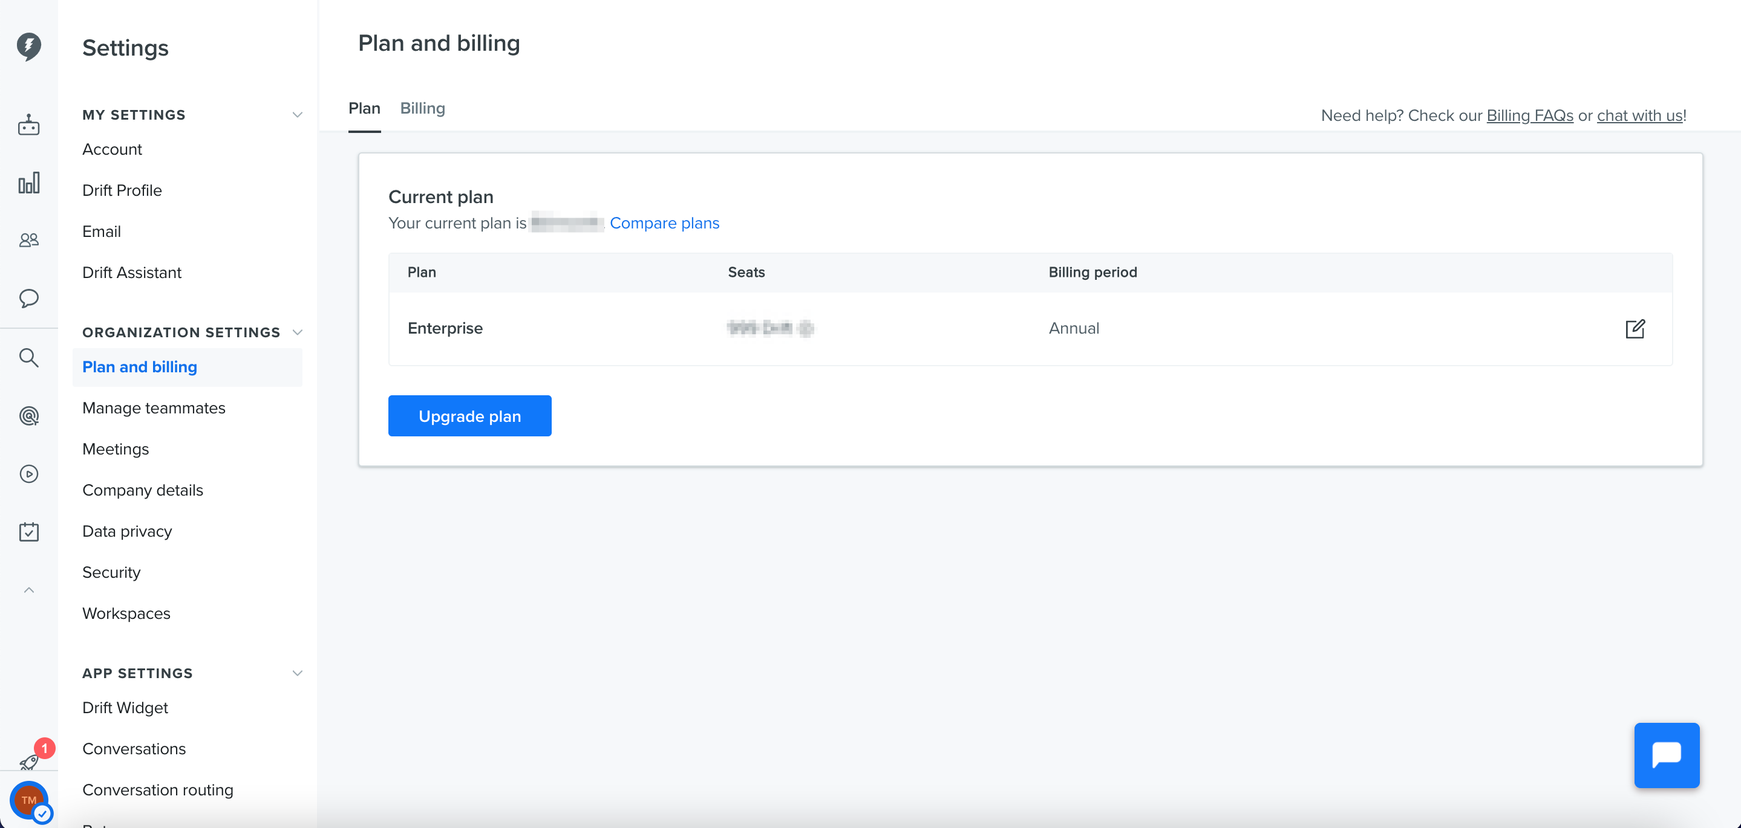This screenshot has width=1741, height=828.
Task: Open Conversations app settings
Action: point(134,749)
